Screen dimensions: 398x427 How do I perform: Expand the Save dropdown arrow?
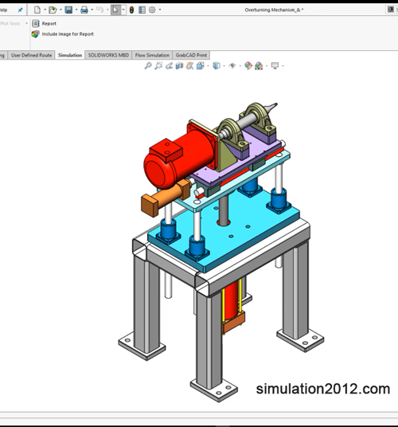(x=76, y=10)
